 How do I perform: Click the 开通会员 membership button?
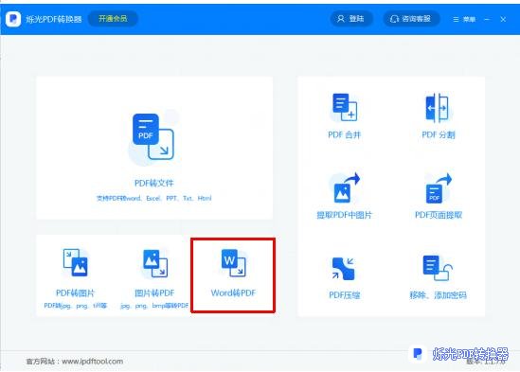(113, 19)
